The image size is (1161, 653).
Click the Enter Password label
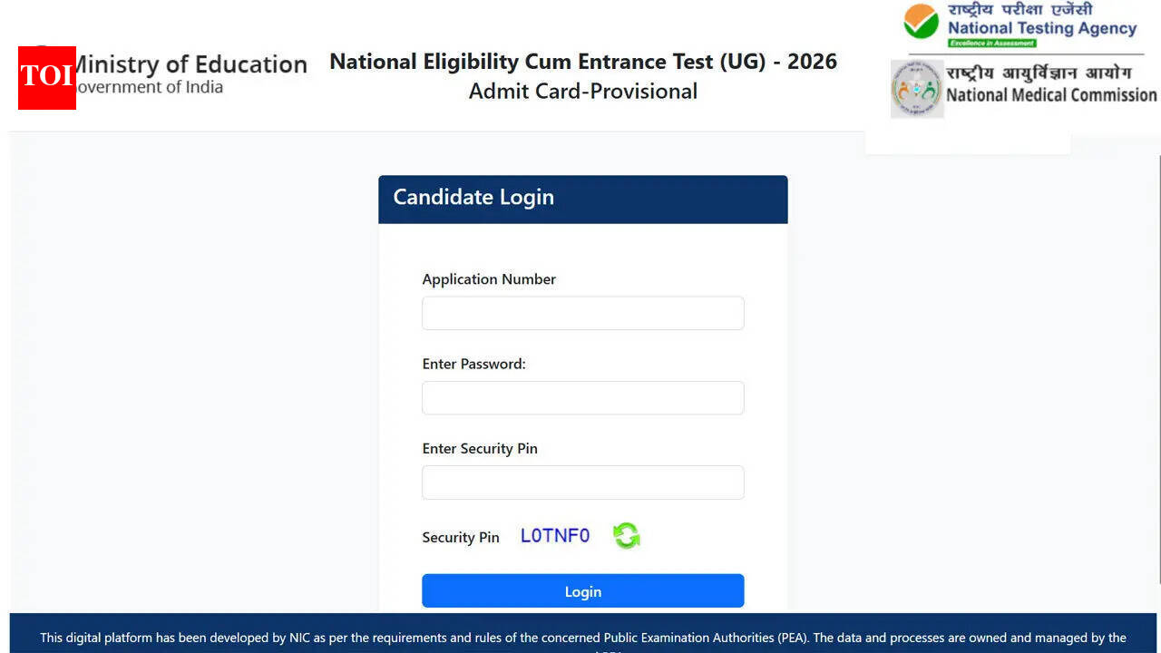473,364
